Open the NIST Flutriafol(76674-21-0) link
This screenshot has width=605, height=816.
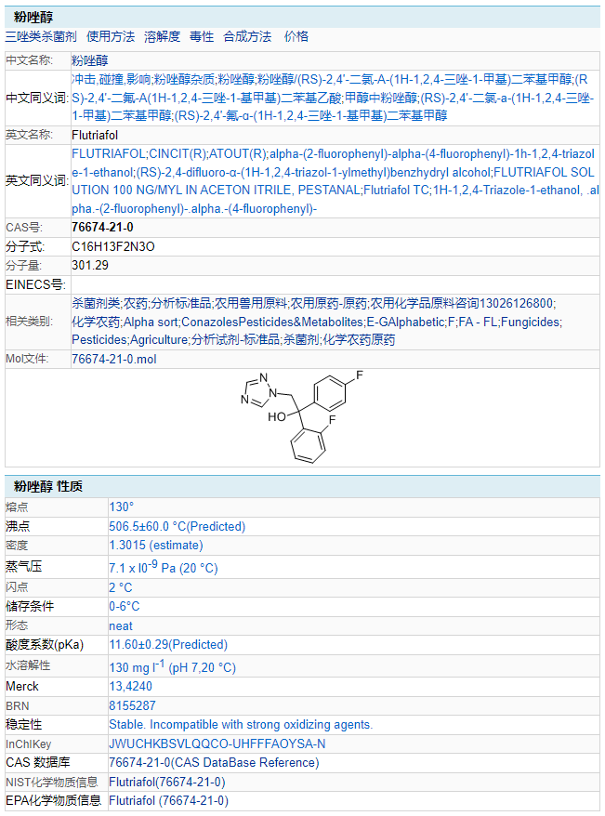(167, 783)
